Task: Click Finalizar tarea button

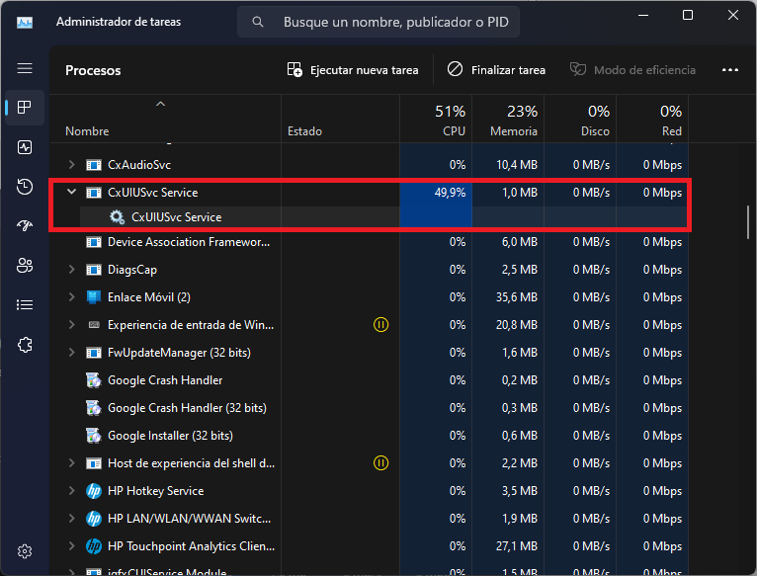Action: [x=496, y=70]
